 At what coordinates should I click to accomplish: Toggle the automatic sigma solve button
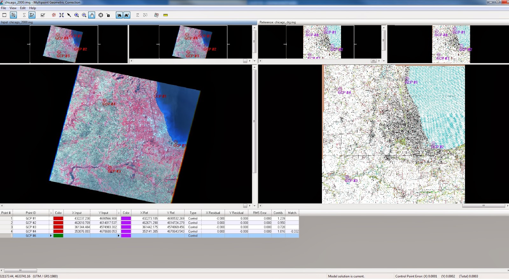(x=32, y=15)
